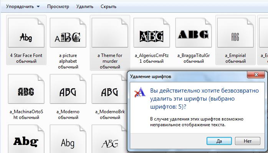Click Удалить in the toolbar
268x153 pixels.
click(85, 7)
